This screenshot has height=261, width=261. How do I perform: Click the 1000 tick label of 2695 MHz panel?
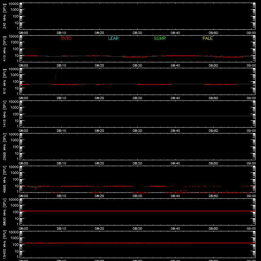[15, 140]
